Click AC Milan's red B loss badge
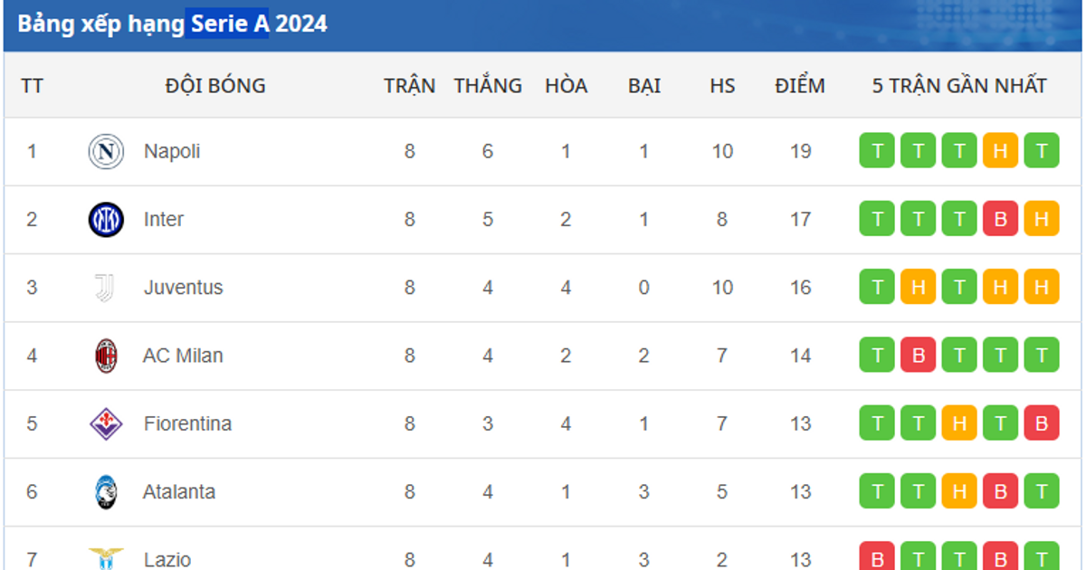1086x570 pixels. coord(918,356)
